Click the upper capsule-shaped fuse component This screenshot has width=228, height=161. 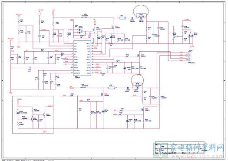(x=122, y=18)
